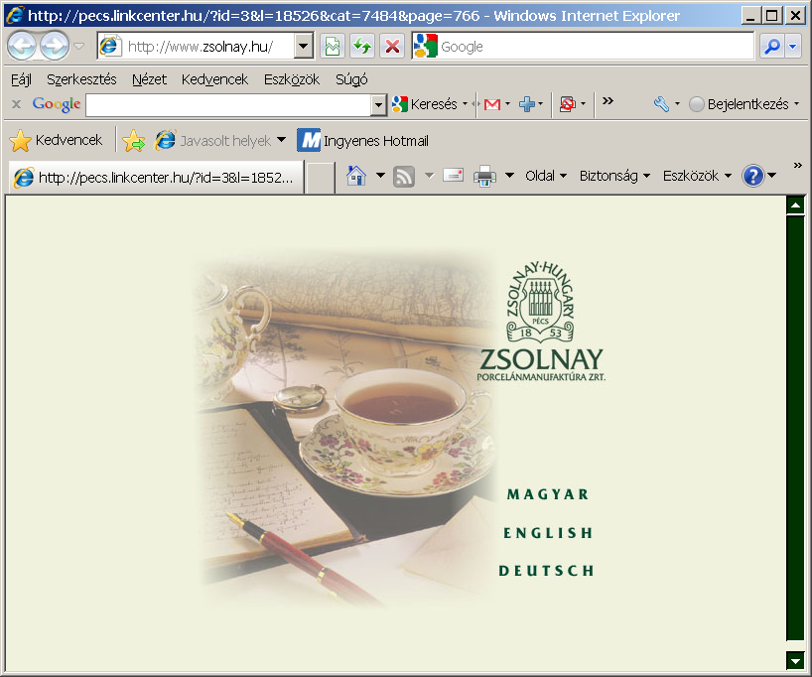This screenshot has height=677, width=812.
Task: Click the Google Toolbar search field
Action: click(229, 105)
